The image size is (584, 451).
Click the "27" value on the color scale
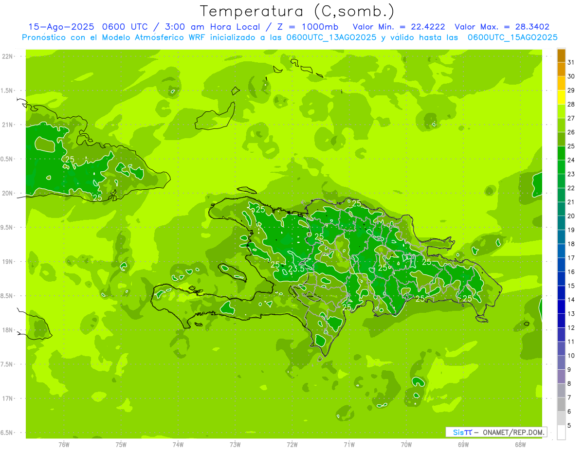coord(571,118)
